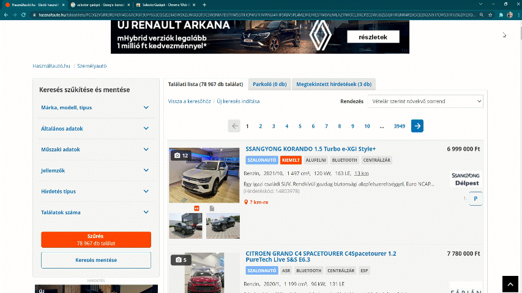Reload the page with refresh icon
Image resolution: width=522 pixels, height=293 pixels.
click(x=23, y=15)
